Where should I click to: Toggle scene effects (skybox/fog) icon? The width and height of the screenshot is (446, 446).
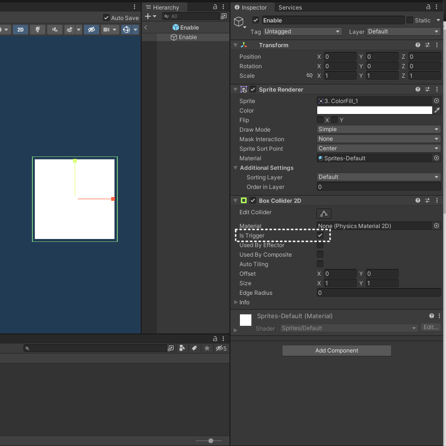point(69,30)
